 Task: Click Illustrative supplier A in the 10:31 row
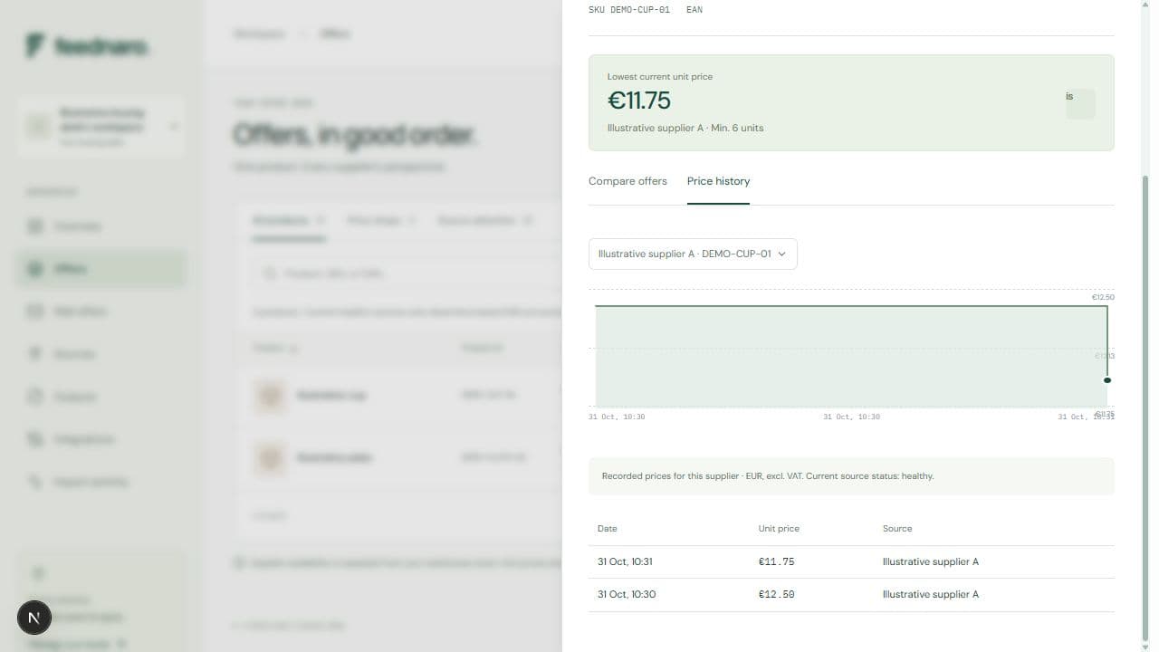931,561
